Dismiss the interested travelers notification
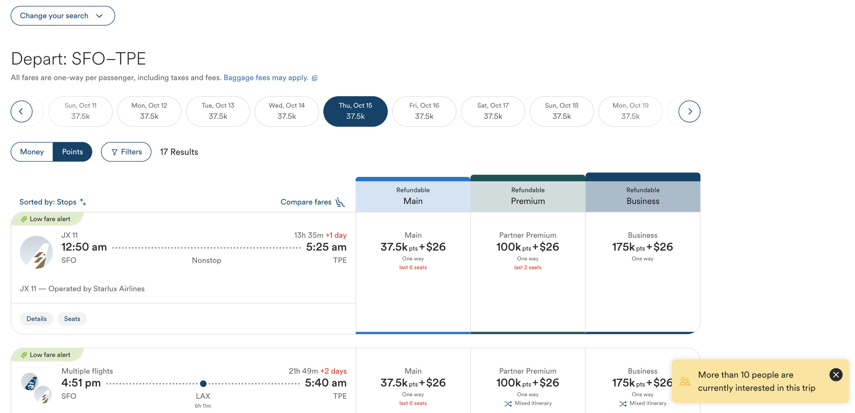855x413 pixels. 836,375
